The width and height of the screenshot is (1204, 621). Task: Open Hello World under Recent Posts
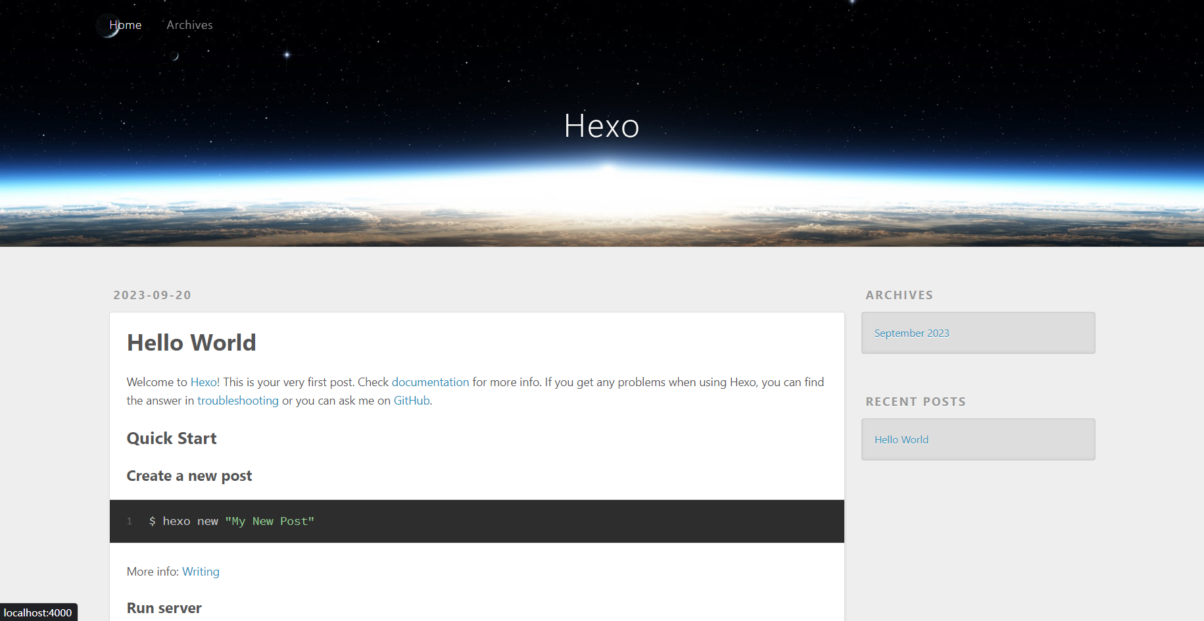[x=902, y=439]
